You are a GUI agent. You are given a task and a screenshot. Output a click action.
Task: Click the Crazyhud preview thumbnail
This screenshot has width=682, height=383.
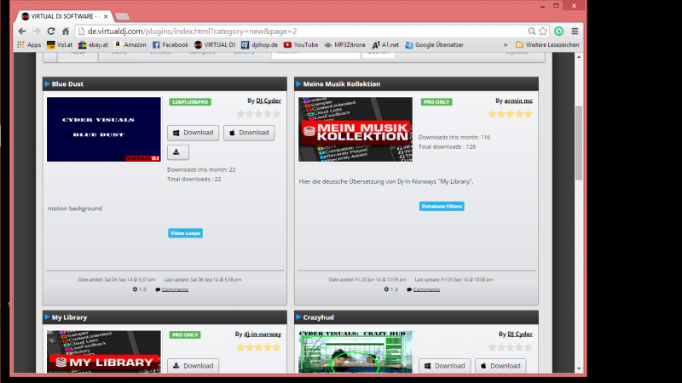tap(355, 352)
